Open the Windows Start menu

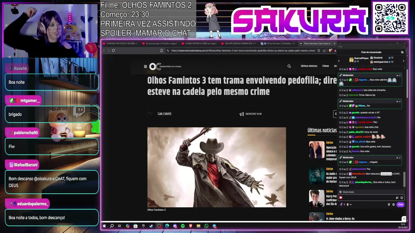(x=104, y=226)
